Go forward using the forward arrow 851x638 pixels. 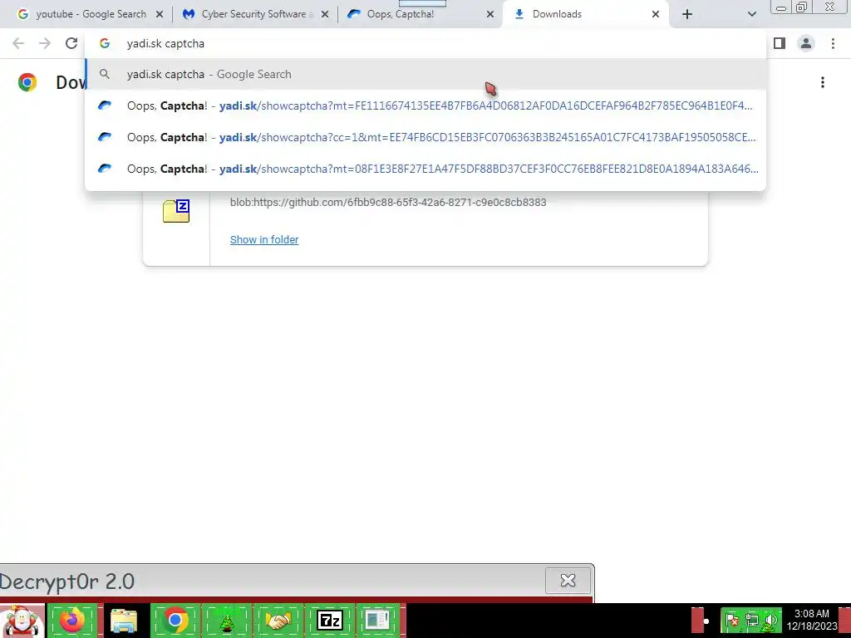[x=45, y=43]
